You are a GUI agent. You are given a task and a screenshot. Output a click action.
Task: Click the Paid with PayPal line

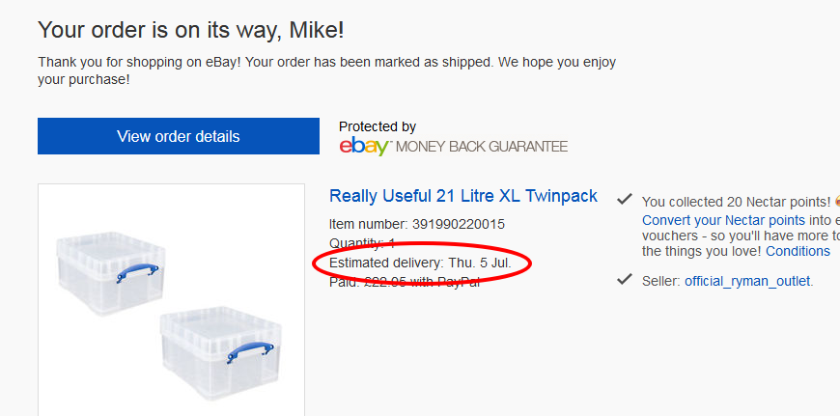(405, 282)
